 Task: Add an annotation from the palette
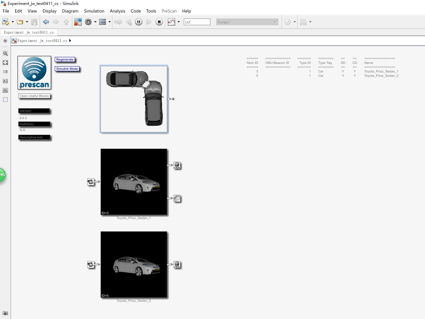[5, 81]
